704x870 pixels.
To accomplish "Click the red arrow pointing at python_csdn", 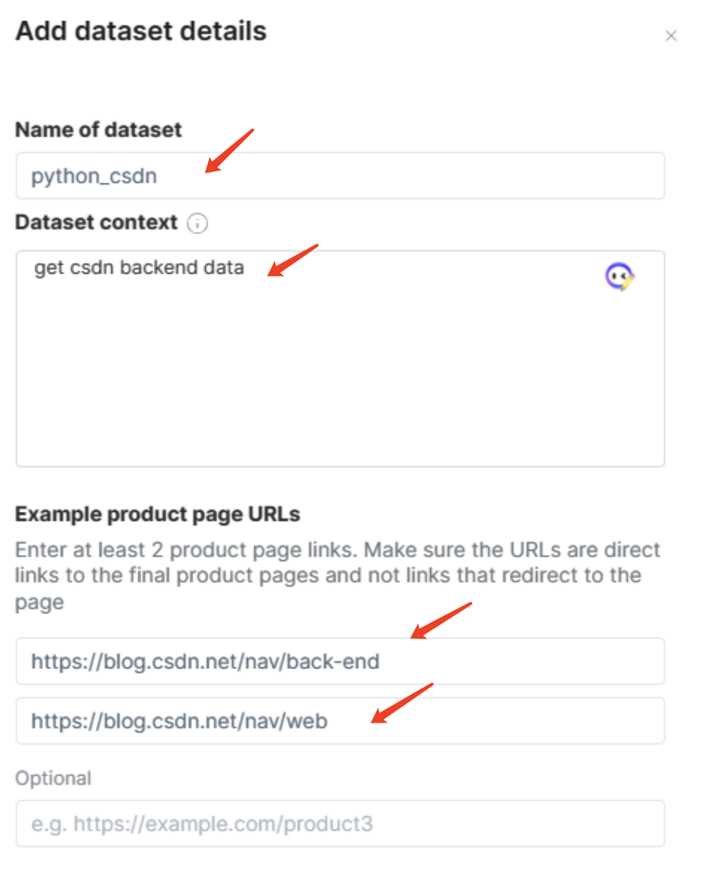I will tap(229, 151).
